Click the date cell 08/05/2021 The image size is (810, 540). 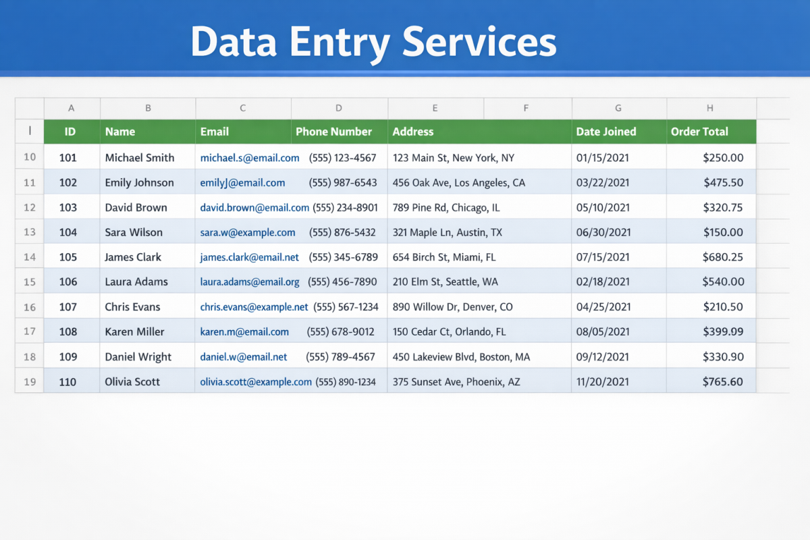pyautogui.click(x=603, y=332)
